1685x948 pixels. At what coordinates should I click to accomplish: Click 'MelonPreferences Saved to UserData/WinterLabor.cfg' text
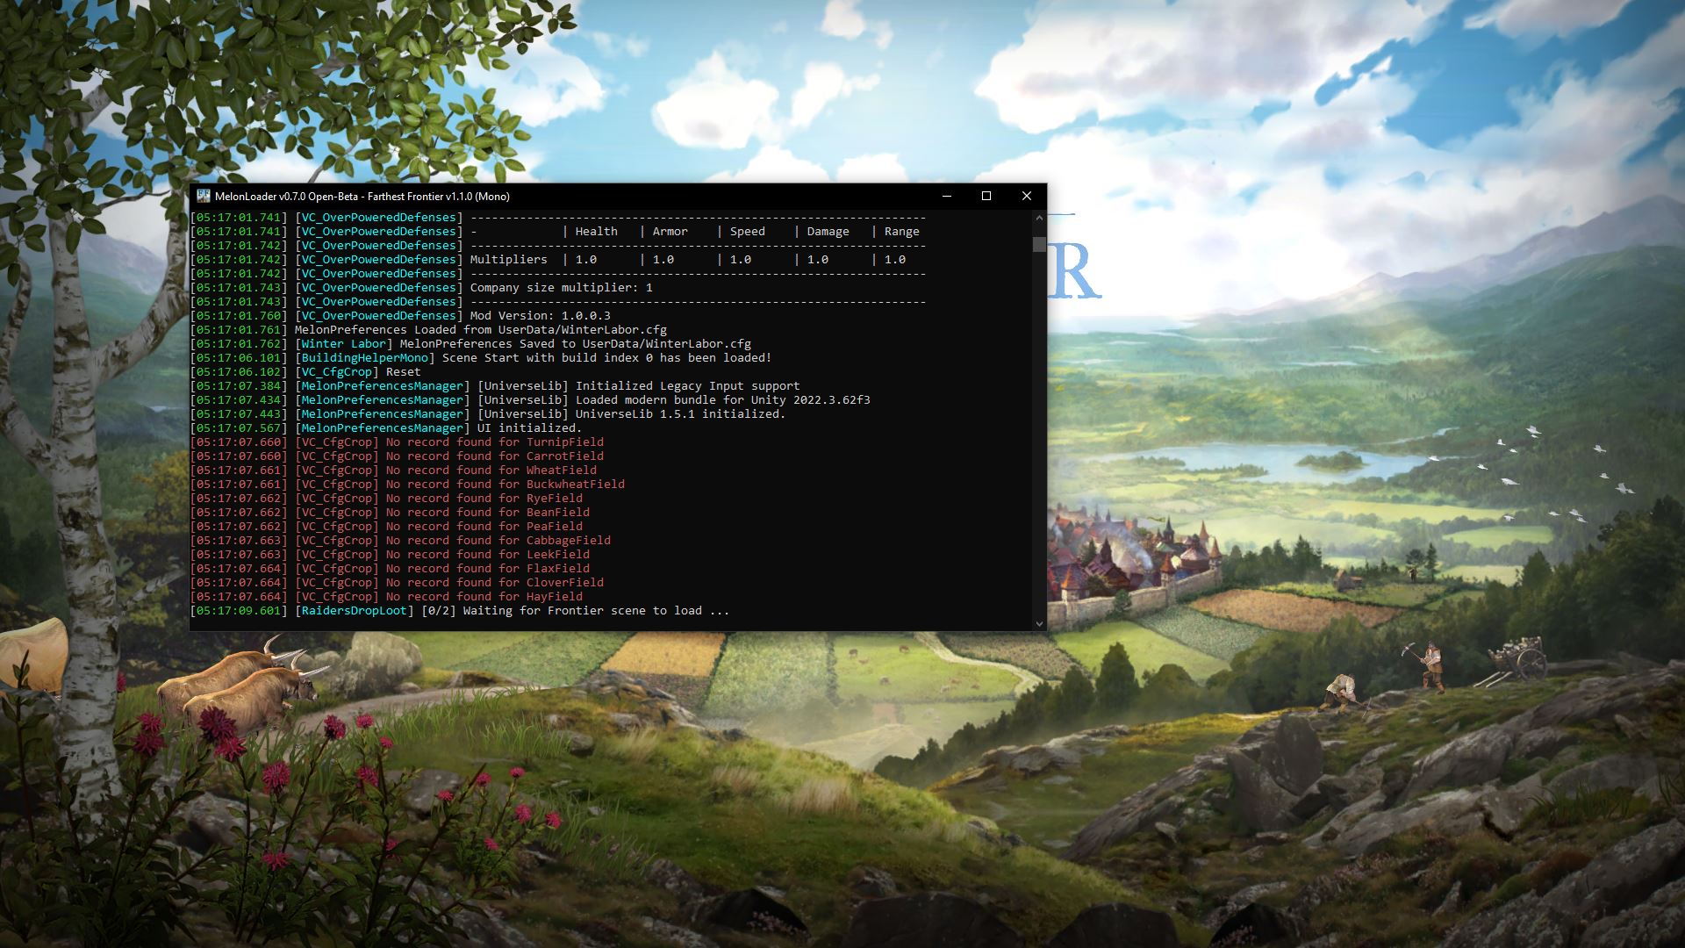tap(576, 344)
